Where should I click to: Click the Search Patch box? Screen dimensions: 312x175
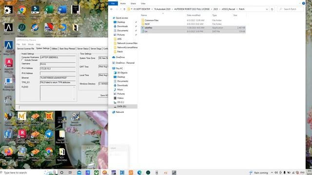(291, 9)
